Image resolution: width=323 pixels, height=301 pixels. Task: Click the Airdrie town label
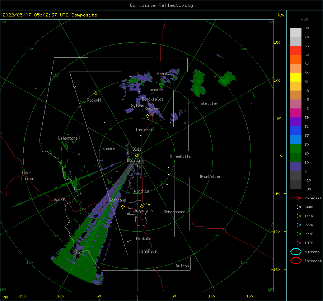pos(141,191)
